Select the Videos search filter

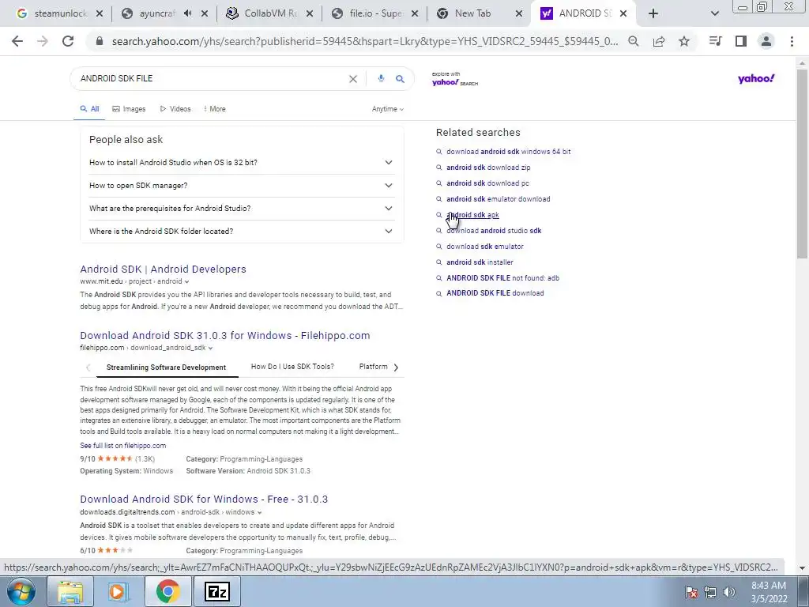click(175, 109)
